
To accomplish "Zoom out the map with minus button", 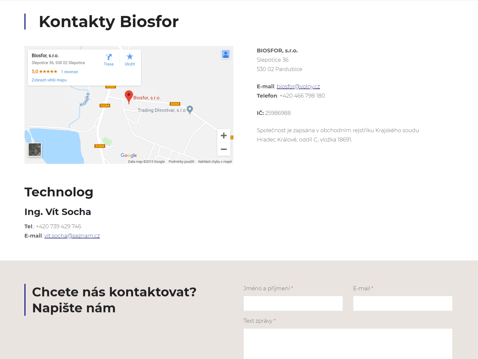I will pyautogui.click(x=224, y=149).
